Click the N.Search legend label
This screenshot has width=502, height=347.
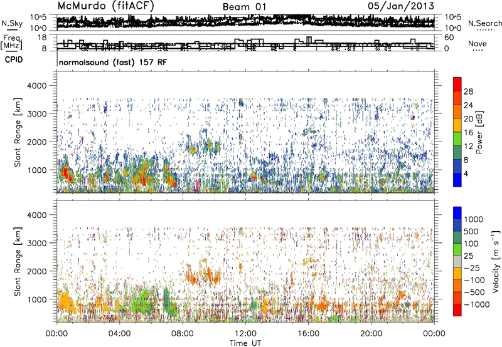point(484,23)
